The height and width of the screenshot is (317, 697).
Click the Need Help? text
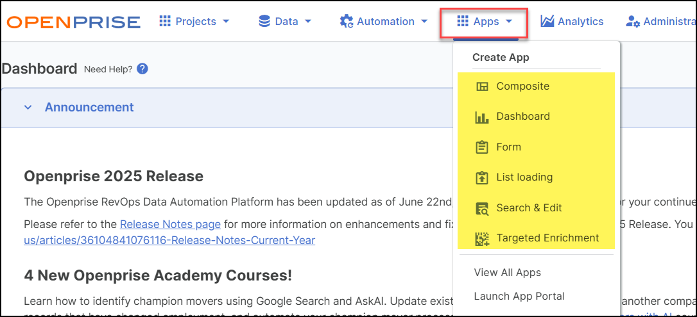[x=108, y=69]
